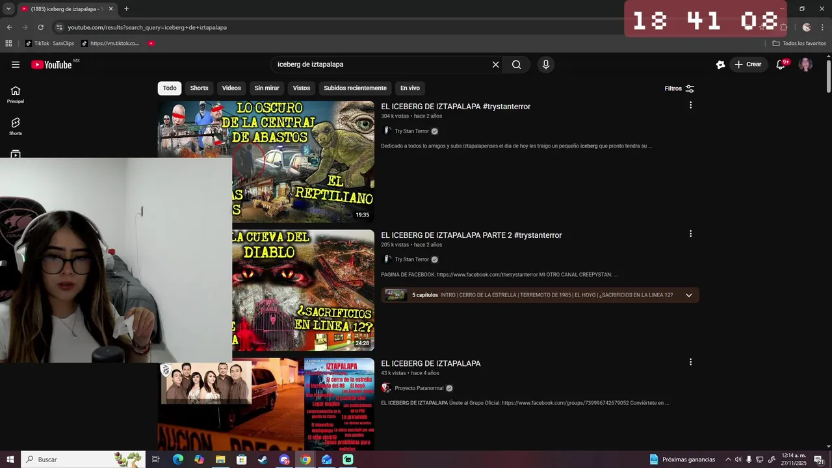The image size is (832, 468).
Task: Open the YouTube bookmark icon in bookmarks bar
Action: pyautogui.click(x=151, y=44)
